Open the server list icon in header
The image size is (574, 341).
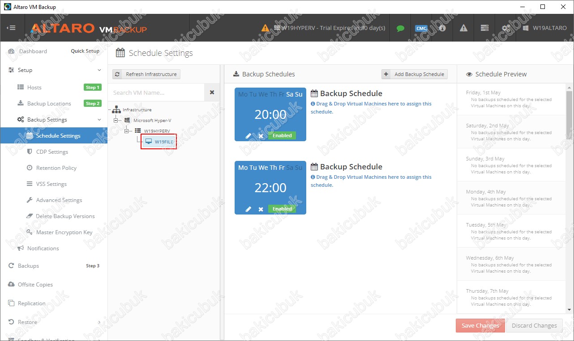[x=484, y=28]
